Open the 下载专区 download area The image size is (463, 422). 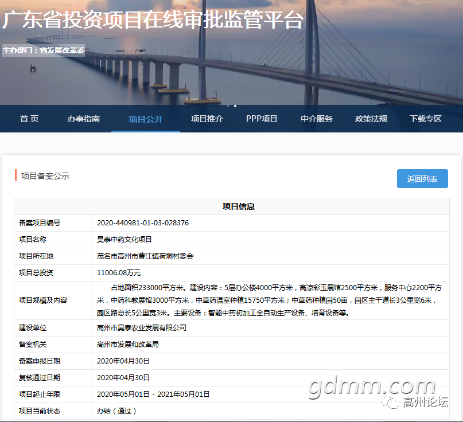pyautogui.click(x=426, y=119)
